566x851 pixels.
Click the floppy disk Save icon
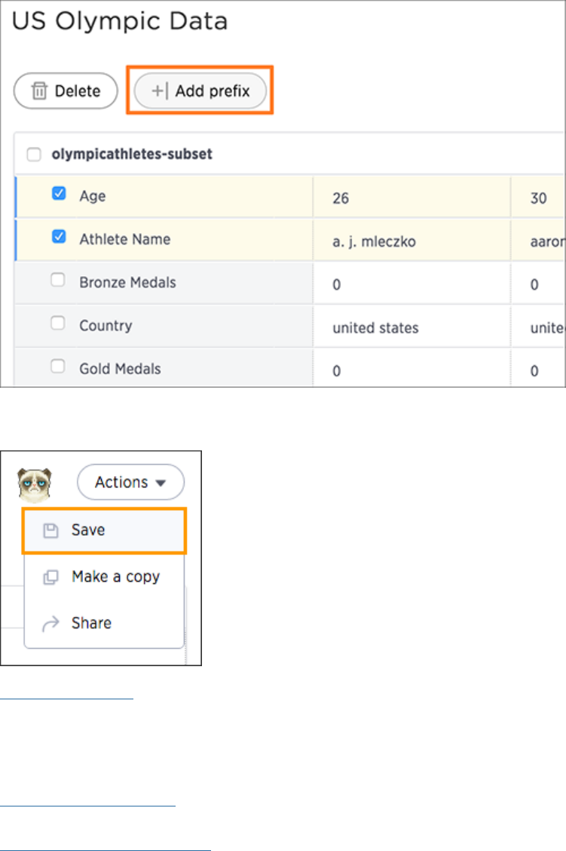click(50, 530)
